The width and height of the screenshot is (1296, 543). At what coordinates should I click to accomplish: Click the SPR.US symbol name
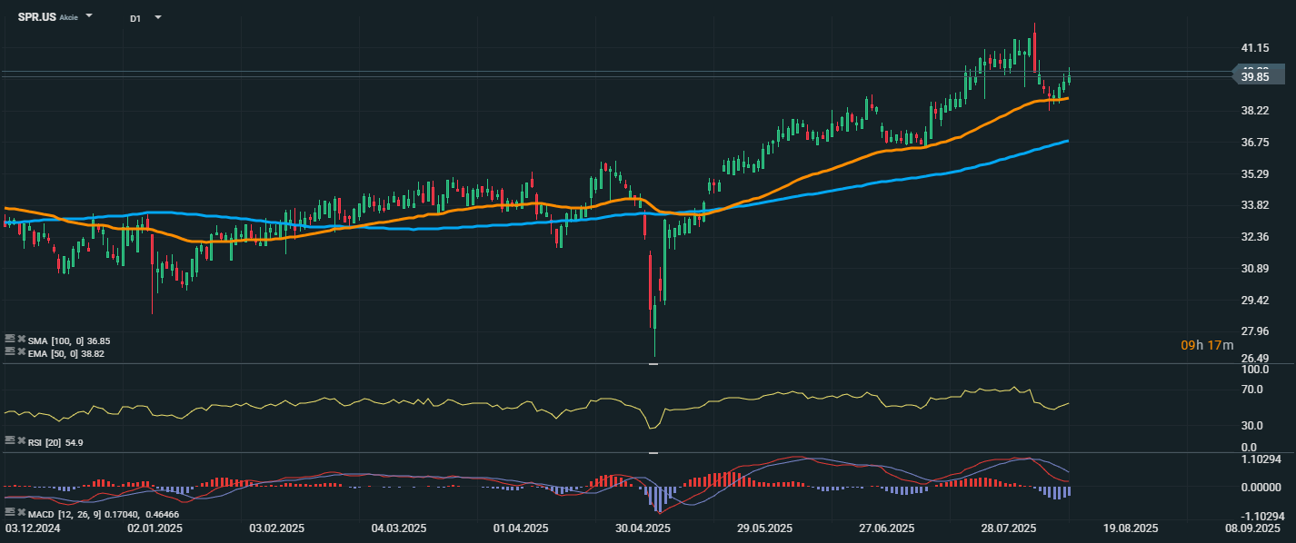(37, 17)
